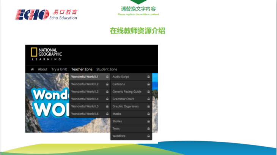Click the lock icon next to Wonderful World L6
277x155 pixels.
[x=107, y=114]
